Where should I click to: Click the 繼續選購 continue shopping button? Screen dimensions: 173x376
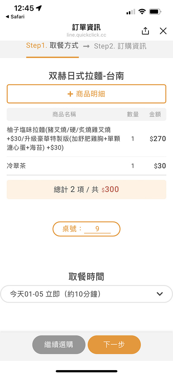pos(59,344)
